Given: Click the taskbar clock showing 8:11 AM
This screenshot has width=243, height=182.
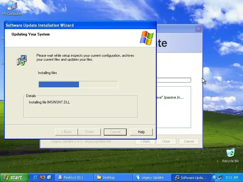Looking at the screenshot, I should [232, 177].
